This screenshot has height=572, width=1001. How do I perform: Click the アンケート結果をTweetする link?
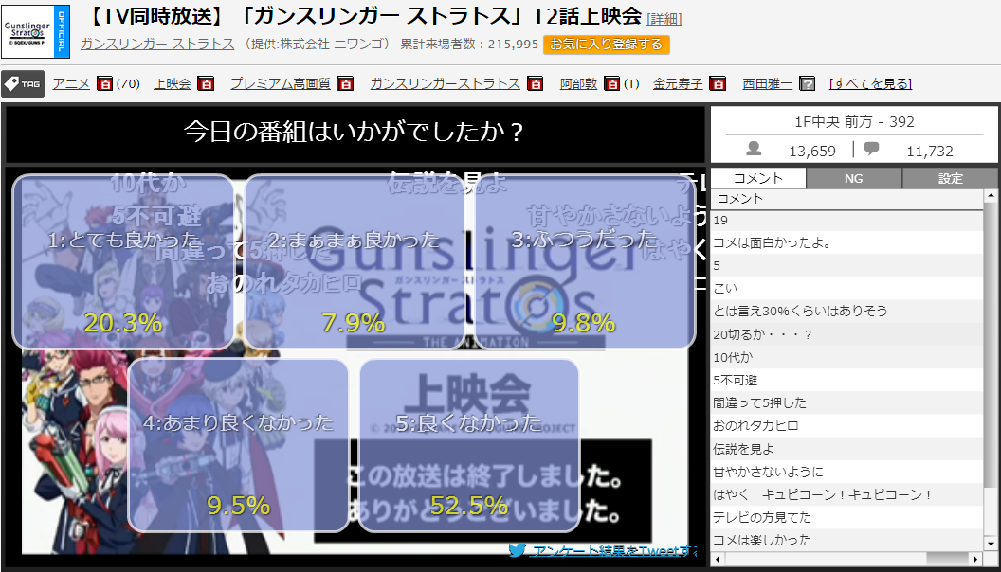point(614,550)
